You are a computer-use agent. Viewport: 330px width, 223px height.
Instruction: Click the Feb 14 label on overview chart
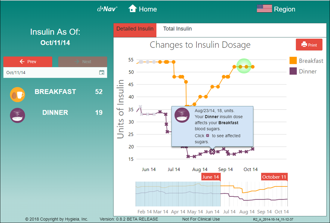145,212
